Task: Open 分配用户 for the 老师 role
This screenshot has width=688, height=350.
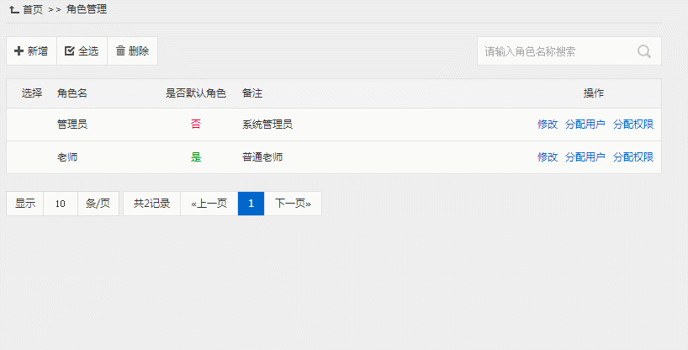Action: coord(585,157)
